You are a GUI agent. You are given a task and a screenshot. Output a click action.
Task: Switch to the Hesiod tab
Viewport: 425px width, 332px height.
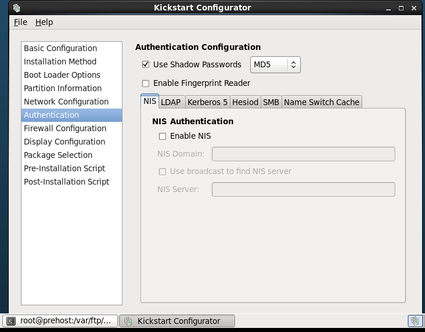pos(245,102)
